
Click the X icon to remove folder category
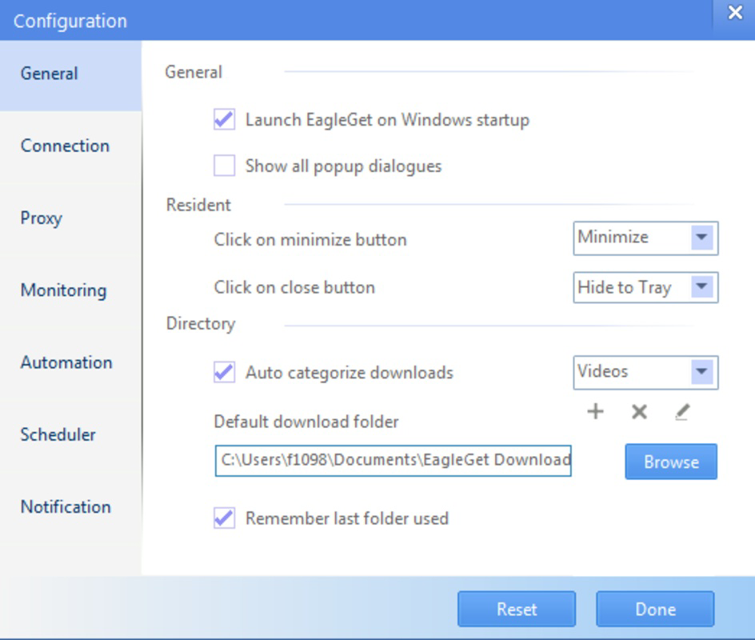pyautogui.click(x=639, y=411)
